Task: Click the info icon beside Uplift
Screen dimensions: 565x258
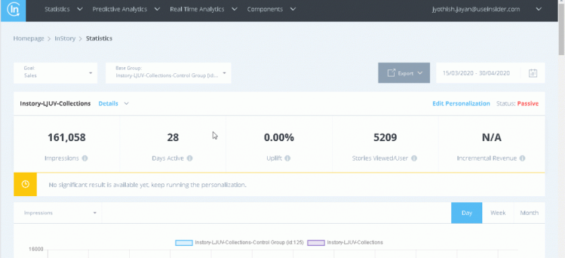Action: coord(287,159)
